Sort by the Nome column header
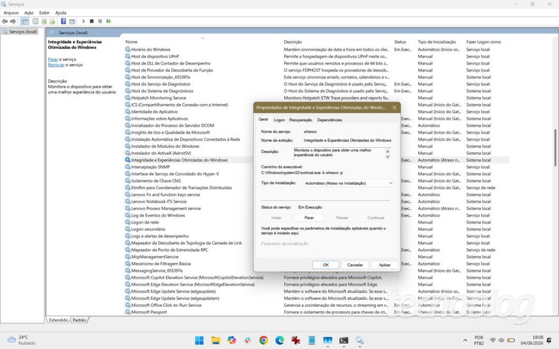Viewport: 559px width, 349px height. point(131,42)
